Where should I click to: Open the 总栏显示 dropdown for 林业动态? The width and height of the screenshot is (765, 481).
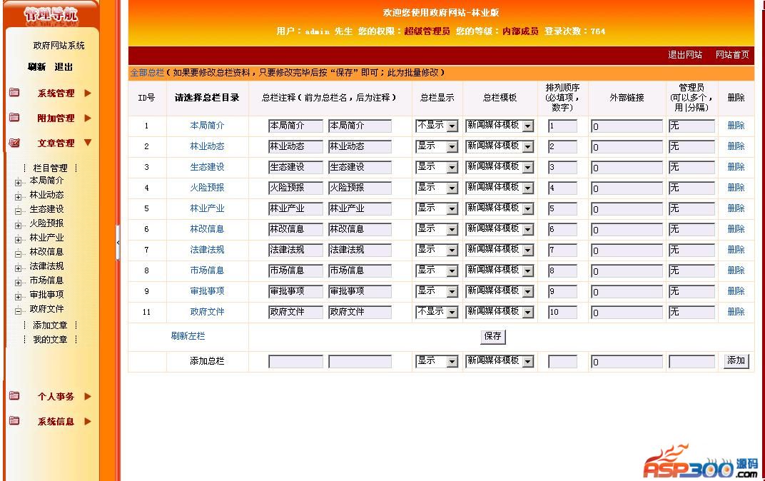pyautogui.click(x=437, y=146)
